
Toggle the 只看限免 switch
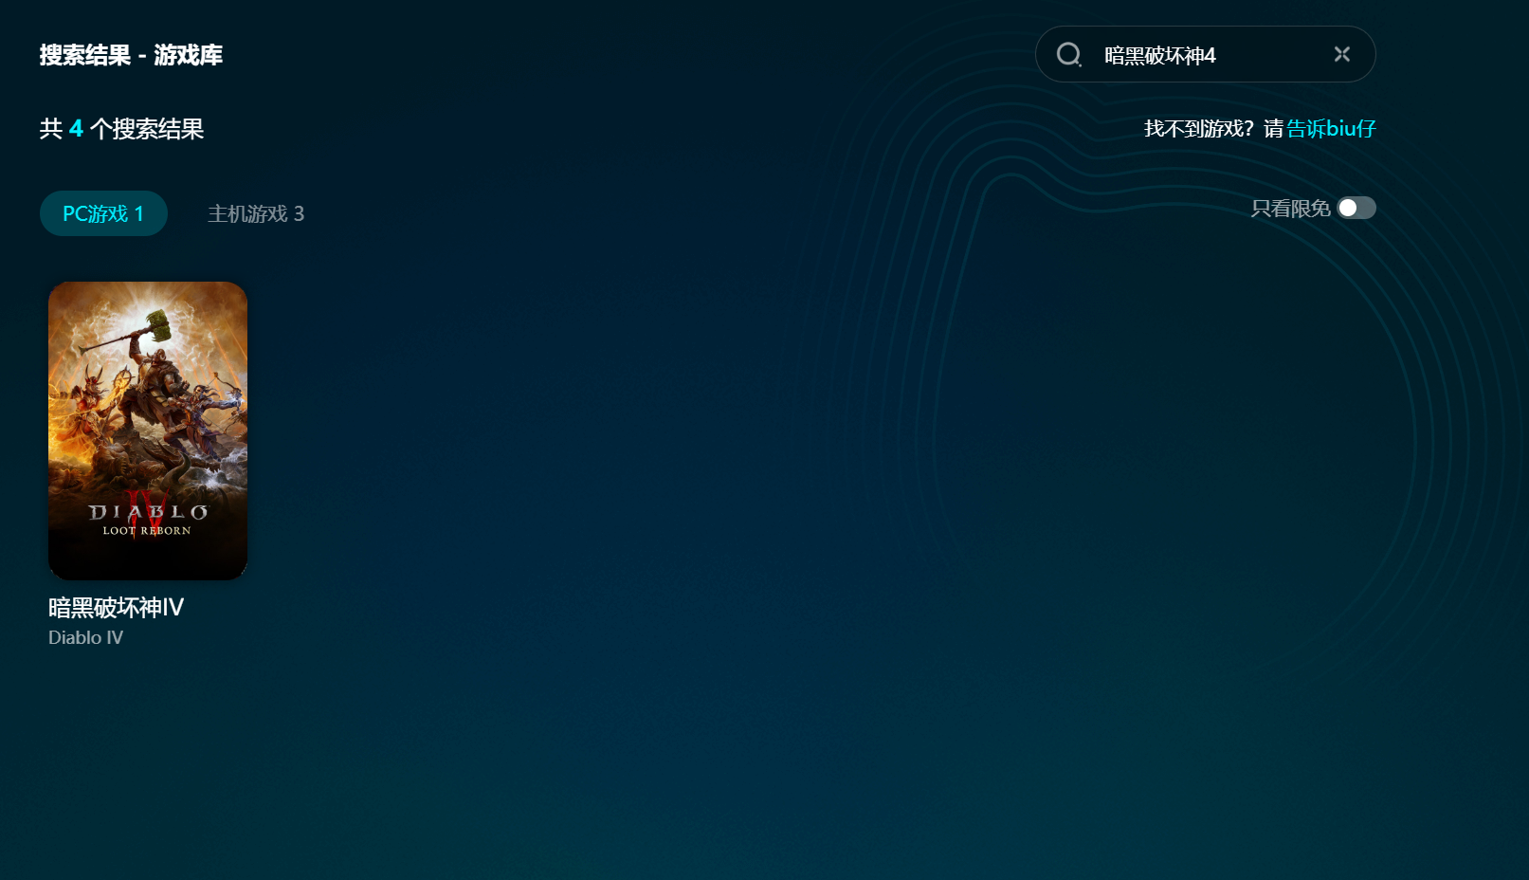[x=1356, y=208]
